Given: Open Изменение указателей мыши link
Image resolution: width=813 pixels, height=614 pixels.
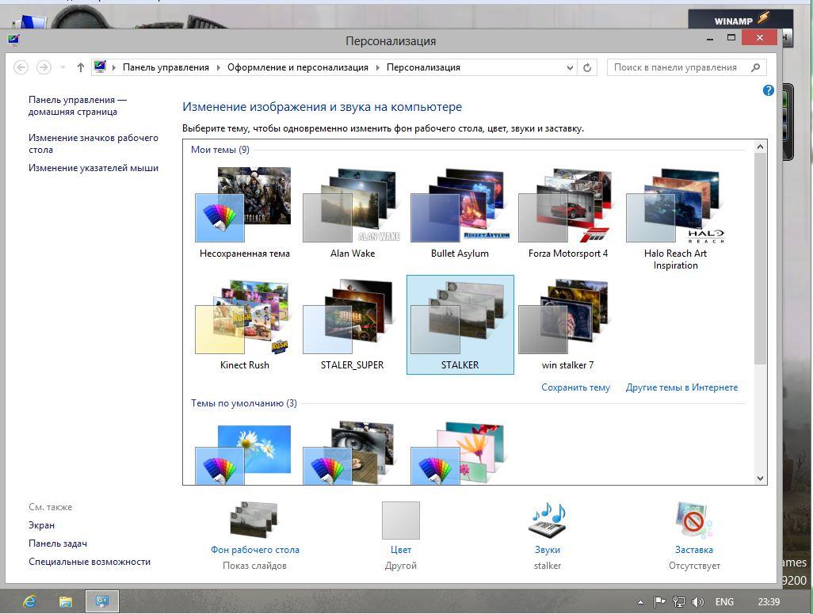Looking at the screenshot, I should pyautogui.click(x=94, y=168).
